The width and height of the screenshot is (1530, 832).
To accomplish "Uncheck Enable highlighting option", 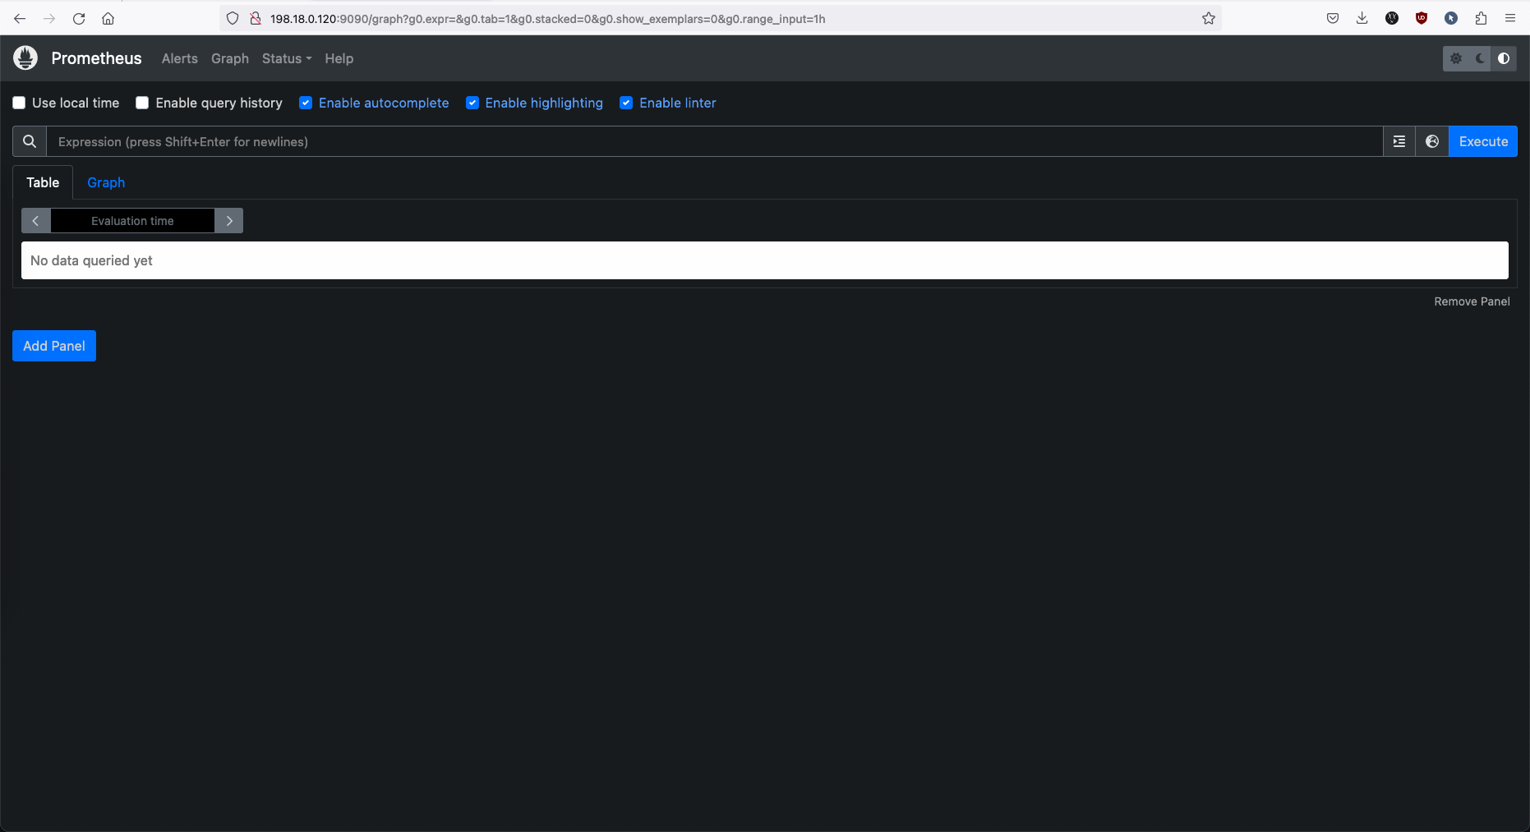I will coord(472,103).
